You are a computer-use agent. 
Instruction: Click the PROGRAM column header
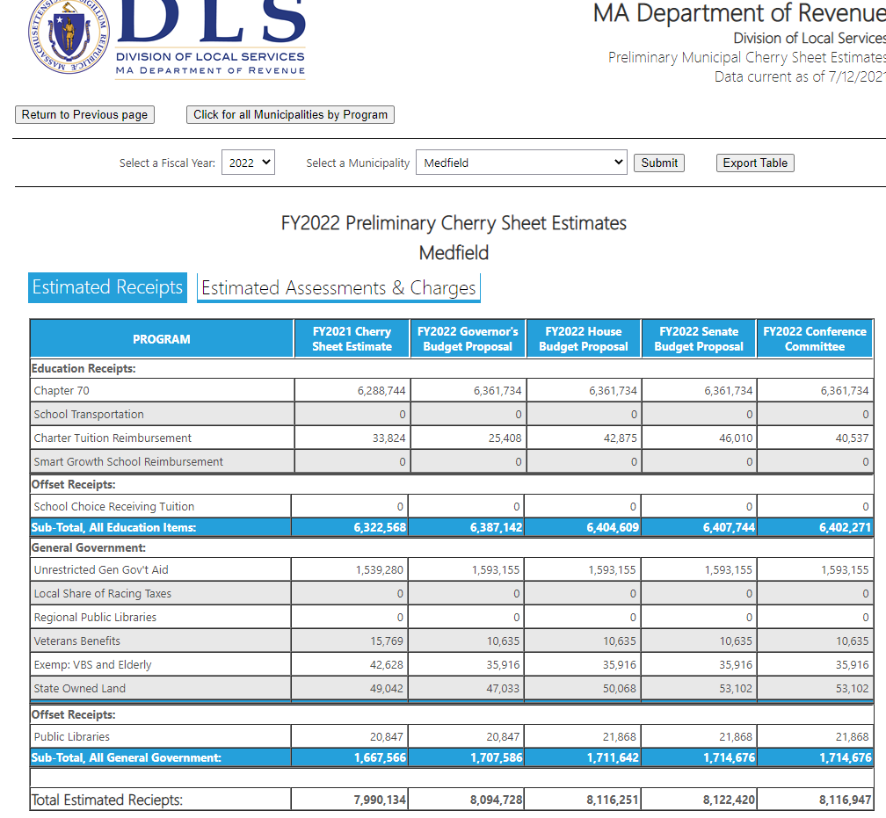[162, 339]
